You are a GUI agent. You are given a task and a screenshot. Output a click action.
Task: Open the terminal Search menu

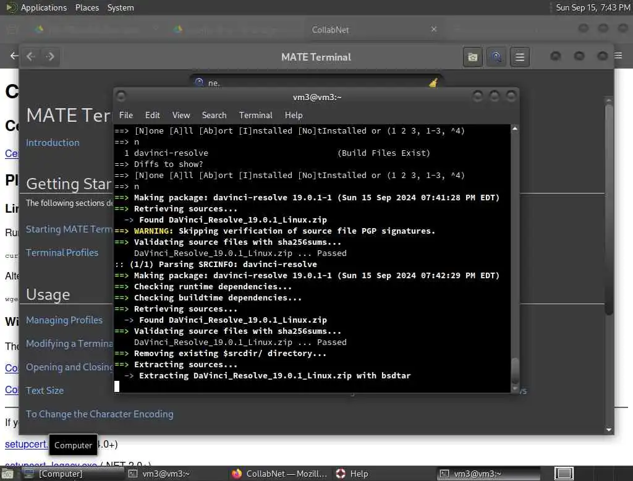(214, 115)
